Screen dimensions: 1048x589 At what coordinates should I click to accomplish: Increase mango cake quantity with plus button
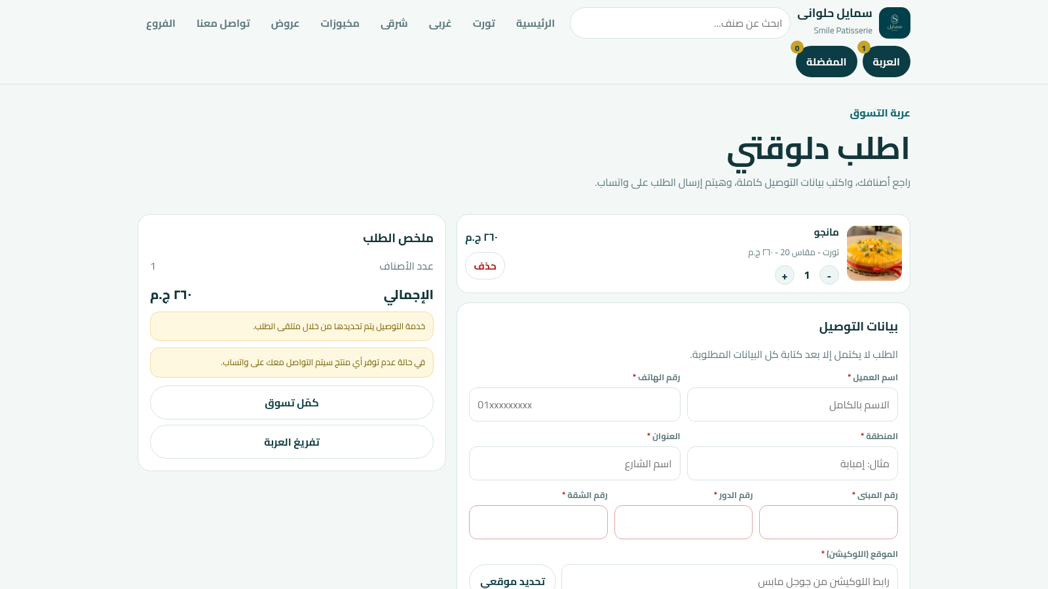tap(785, 276)
